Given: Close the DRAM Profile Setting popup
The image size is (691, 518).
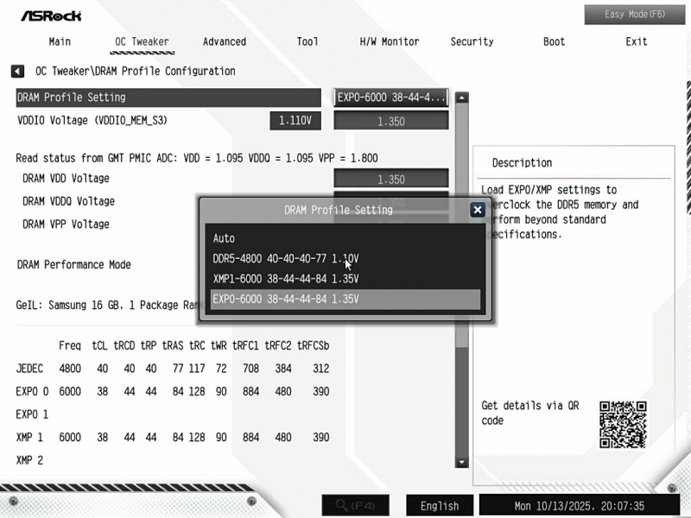Looking at the screenshot, I should 477,210.
